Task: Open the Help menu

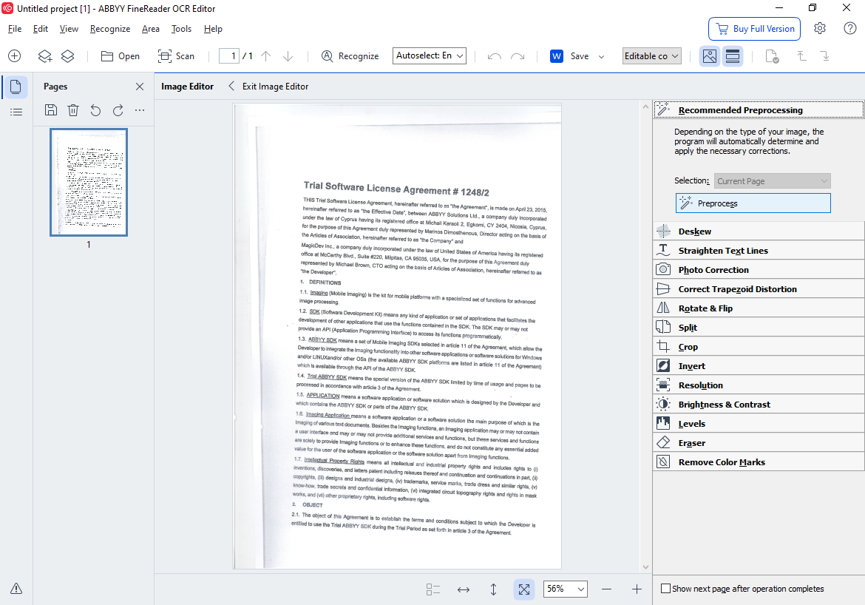Action: click(213, 29)
